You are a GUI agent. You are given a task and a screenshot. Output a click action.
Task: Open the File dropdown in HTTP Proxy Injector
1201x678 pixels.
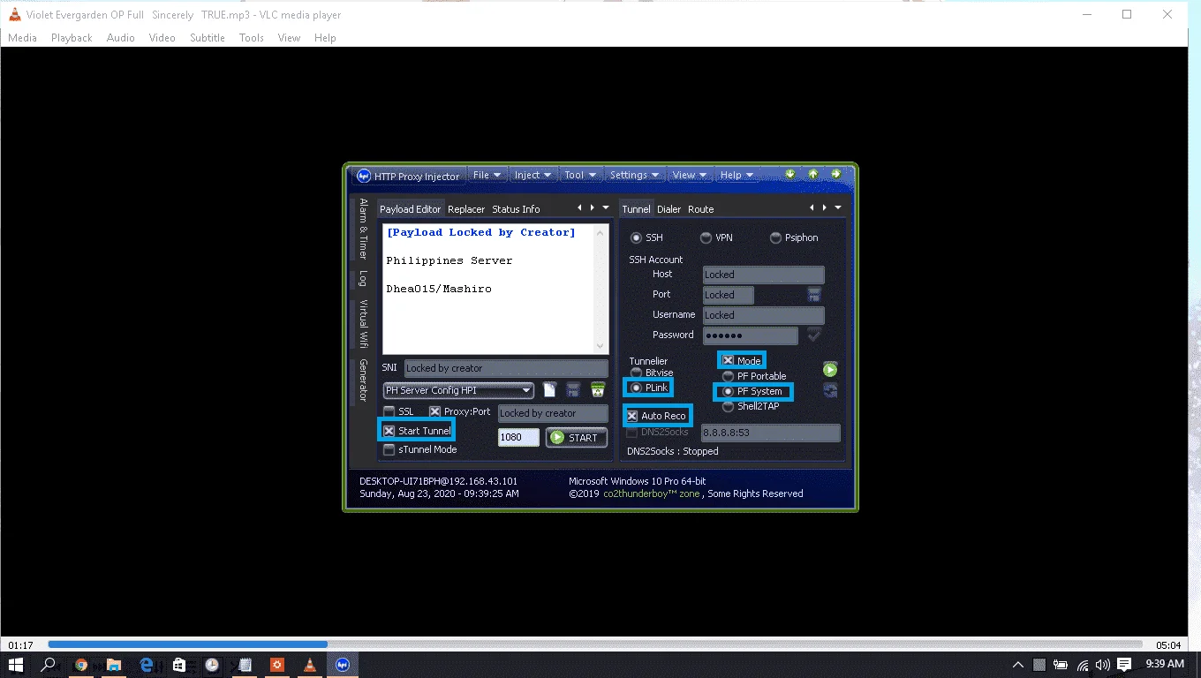487,175
